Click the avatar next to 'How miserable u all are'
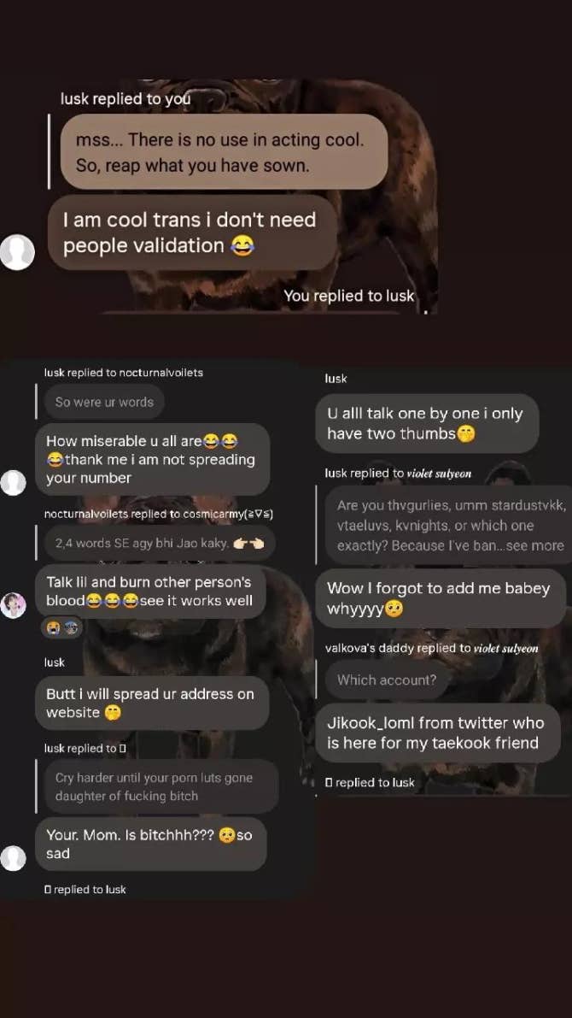The height and width of the screenshot is (1018, 572). coord(13,482)
